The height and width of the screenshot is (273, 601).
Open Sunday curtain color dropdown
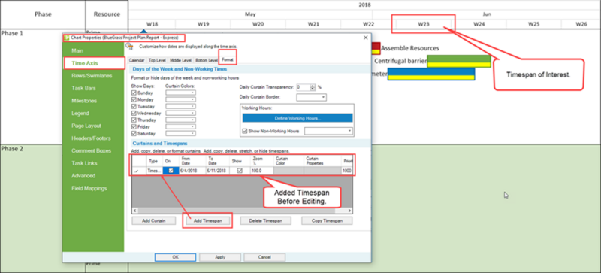click(180, 93)
